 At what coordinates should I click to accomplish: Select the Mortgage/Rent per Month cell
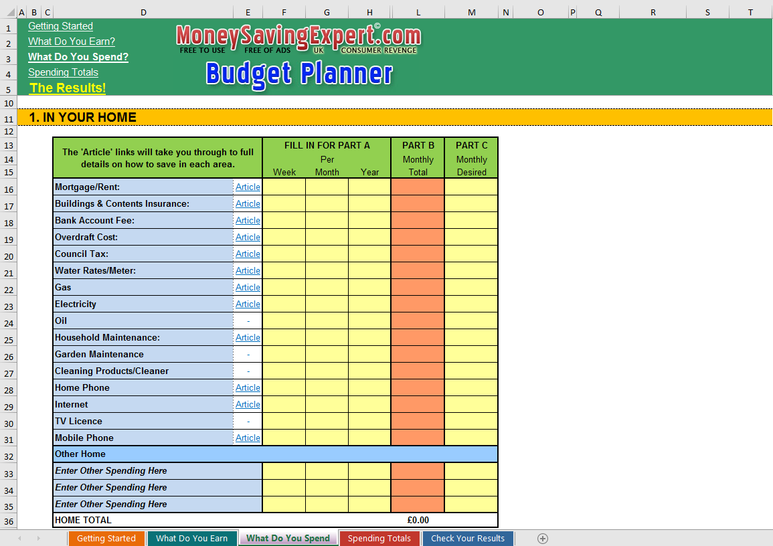pos(327,187)
